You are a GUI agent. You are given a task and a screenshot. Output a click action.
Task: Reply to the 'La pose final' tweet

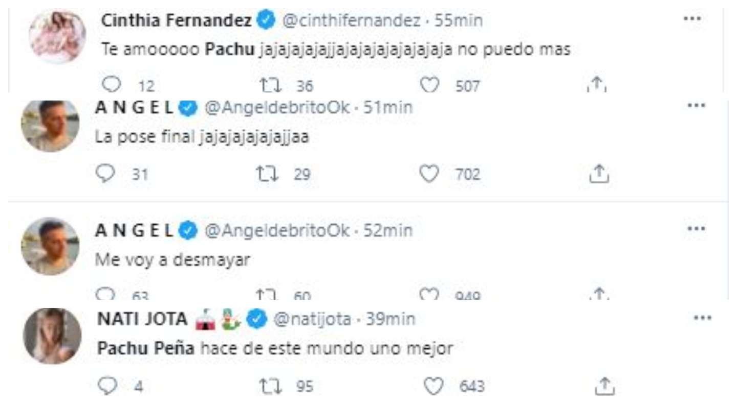106,175
